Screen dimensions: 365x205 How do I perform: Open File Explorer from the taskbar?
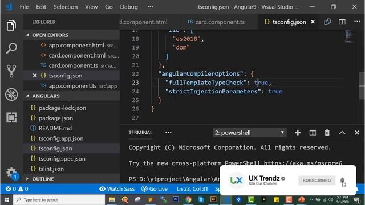(112, 200)
